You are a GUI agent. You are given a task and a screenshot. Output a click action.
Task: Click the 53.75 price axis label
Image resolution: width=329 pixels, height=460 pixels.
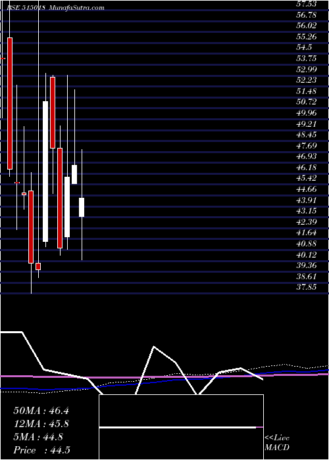point(307,58)
